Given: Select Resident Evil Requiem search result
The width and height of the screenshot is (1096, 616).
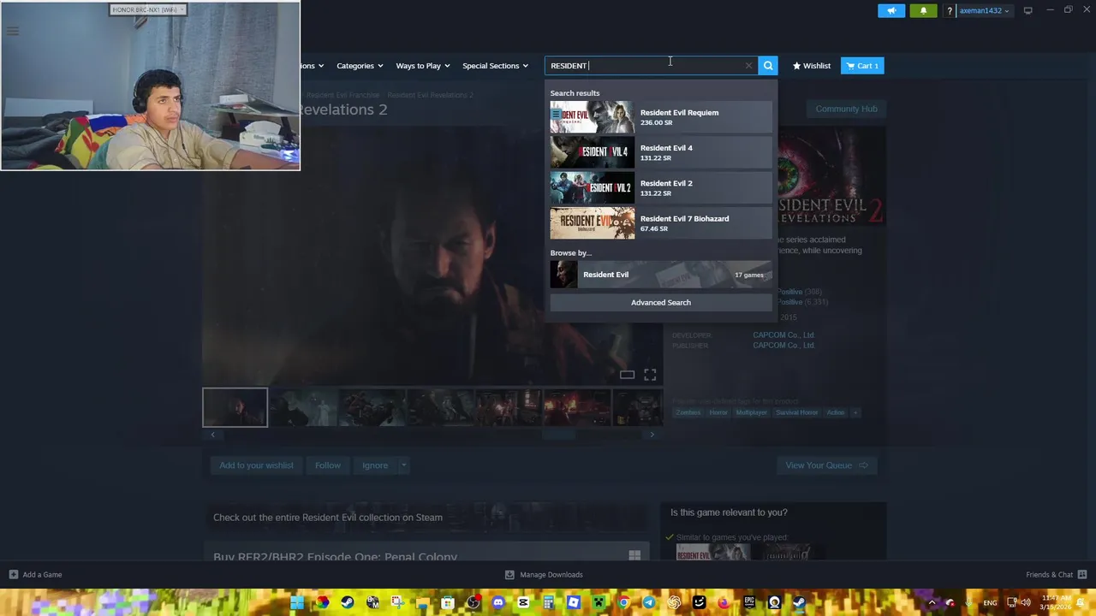Looking at the screenshot, I should [x=661, y=117].
